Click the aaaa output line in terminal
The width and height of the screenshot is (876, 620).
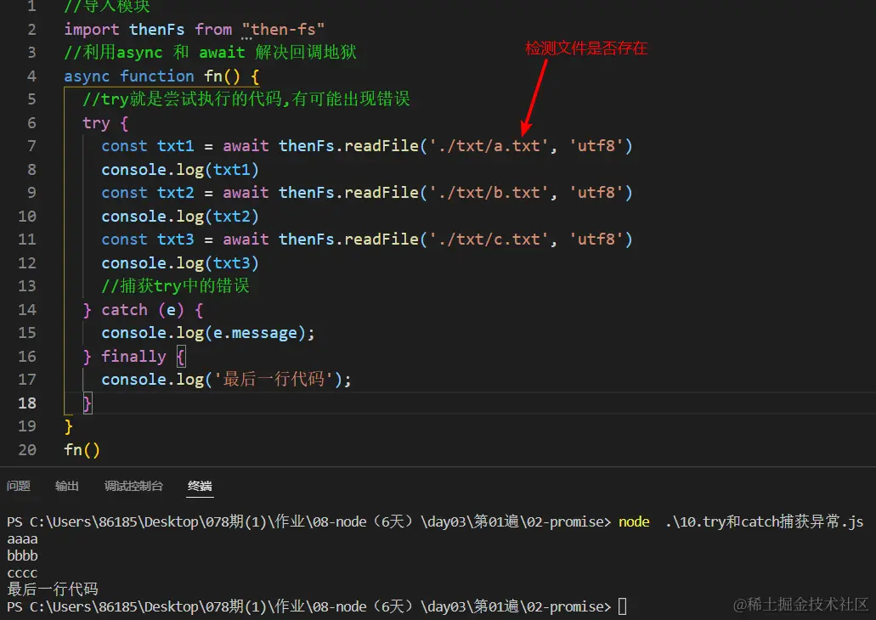22,539
